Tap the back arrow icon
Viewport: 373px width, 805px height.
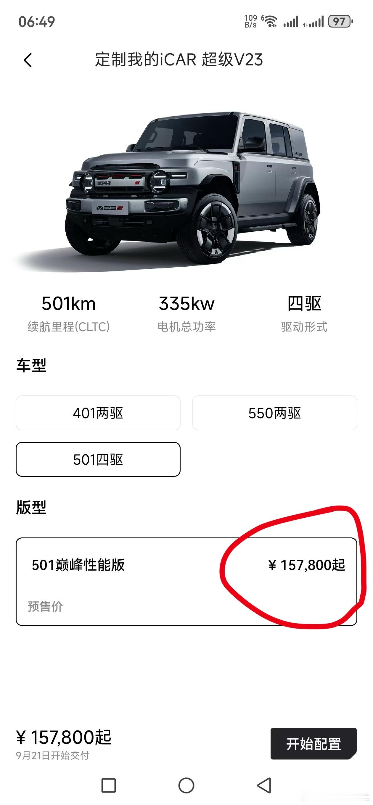coord(28,60)
